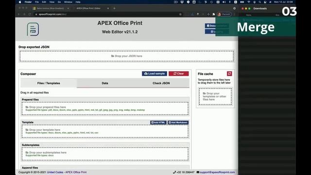The width and height of the screenshot is (311, 175).
Task: Switch to the Data tab
Action: (x=105, y=83)
